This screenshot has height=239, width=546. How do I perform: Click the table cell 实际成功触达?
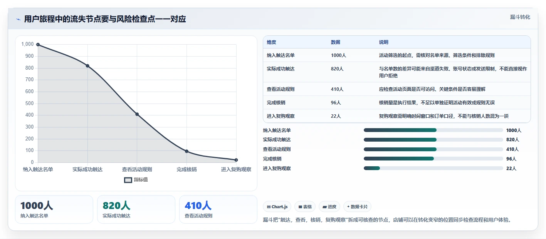pos(281,69)
